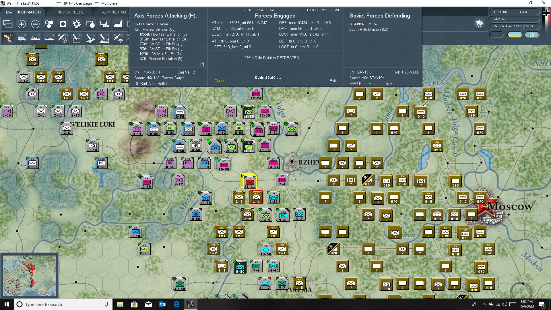Open the MAP INFORMATION tab
This screenshot has width=551, height=310.
pos(23,12)
